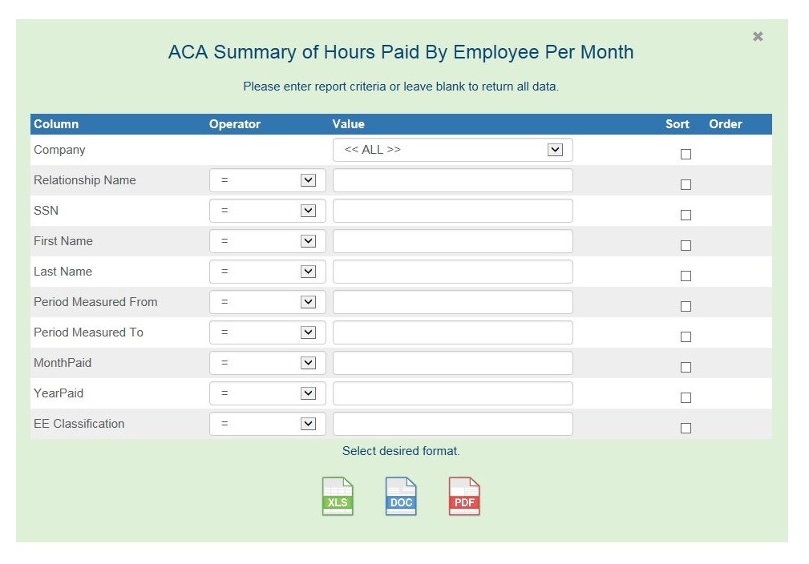Focus the Last Name value field
Viewport: 809px width, 564px height.
pos(453,272)
